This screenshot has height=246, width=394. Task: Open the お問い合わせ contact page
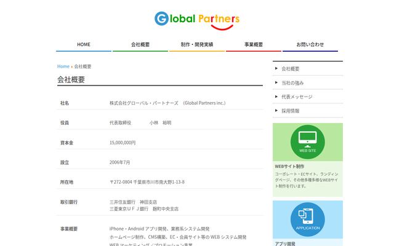click(310, 45)
